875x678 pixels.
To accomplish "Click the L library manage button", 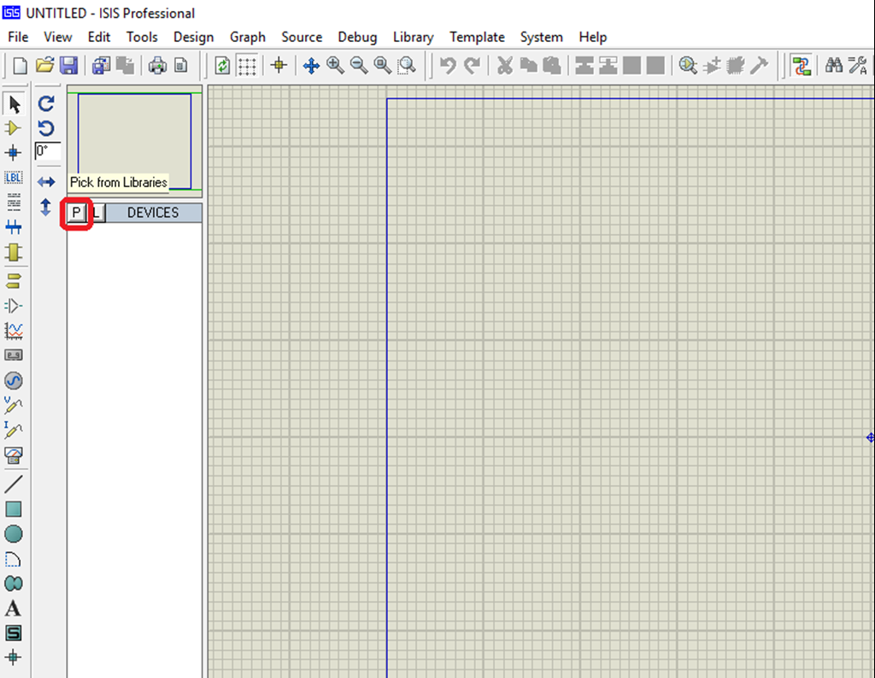I will coord(97,213).
